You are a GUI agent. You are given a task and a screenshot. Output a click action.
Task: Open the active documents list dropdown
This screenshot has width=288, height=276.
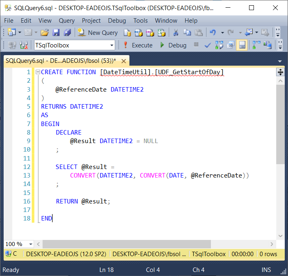point(280,61)
